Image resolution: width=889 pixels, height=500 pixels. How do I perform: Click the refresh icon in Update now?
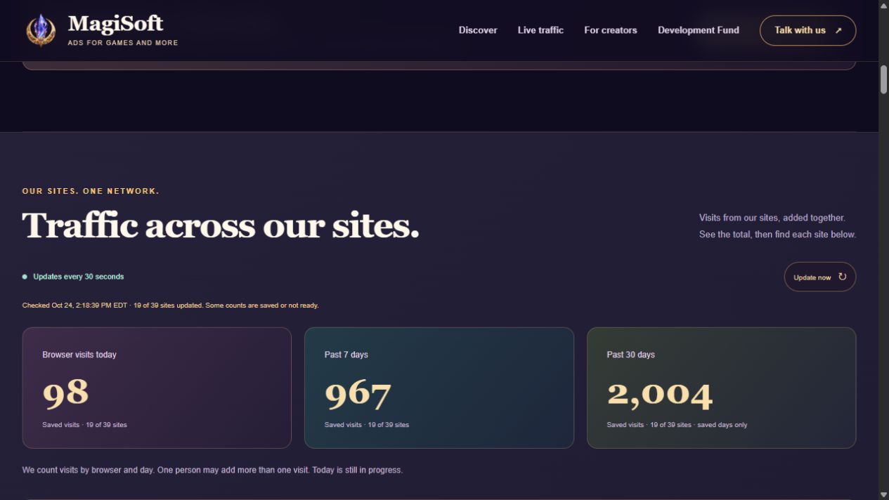[842, 277]
